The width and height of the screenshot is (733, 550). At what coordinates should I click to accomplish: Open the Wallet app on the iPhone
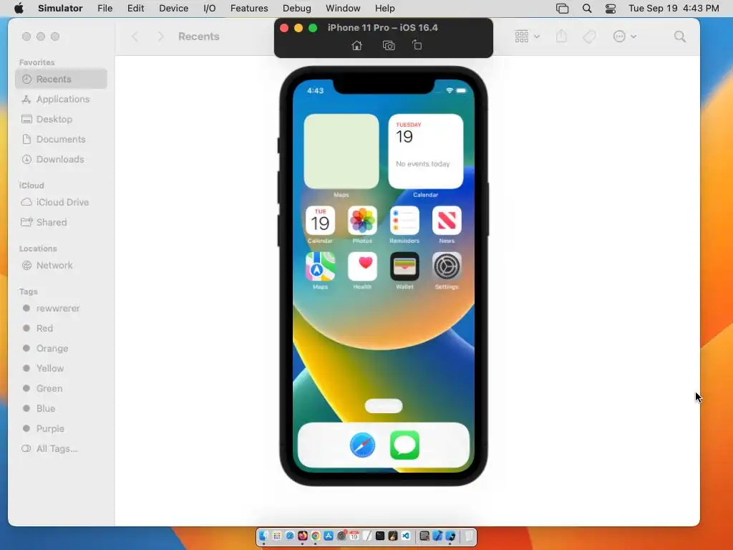click(x=404, y=266)
